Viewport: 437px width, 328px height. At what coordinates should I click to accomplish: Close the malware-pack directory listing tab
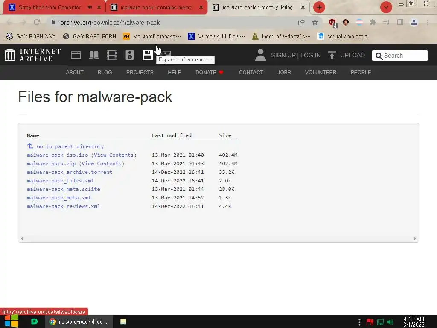point(303,7)
